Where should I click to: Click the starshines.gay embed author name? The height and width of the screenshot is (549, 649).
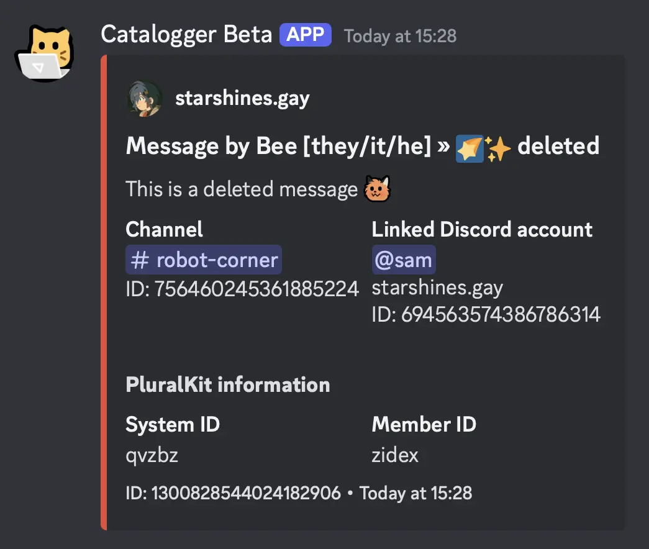coord(242,98)
